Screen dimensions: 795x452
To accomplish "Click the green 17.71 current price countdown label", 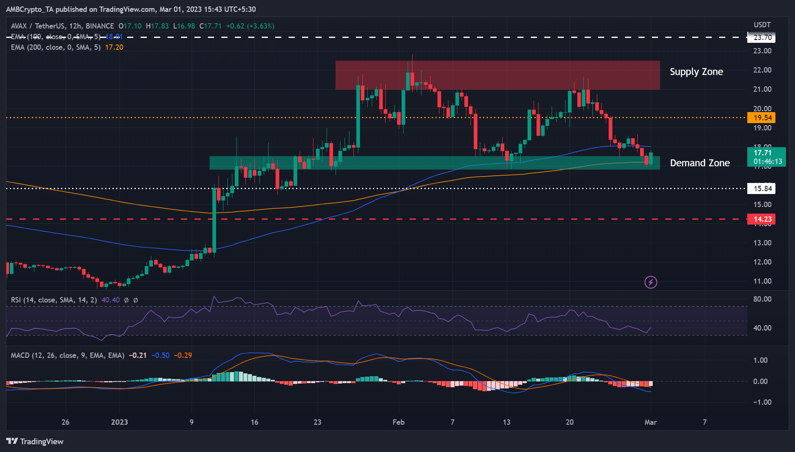I will [766, 157].
